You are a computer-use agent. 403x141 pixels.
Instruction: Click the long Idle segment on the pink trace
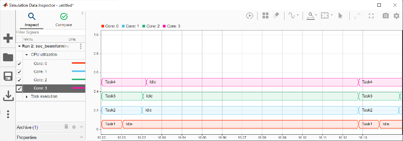(x=253, y=82)
